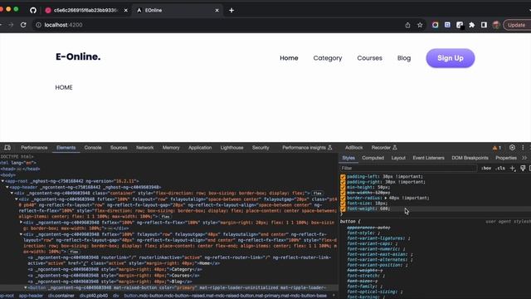Open the browser profile avatar
The image size is (531, 299).
coord(496,25)
